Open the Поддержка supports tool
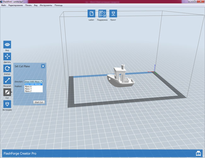Viewport: 205px width, 158px height. click(x=102, y=14)
